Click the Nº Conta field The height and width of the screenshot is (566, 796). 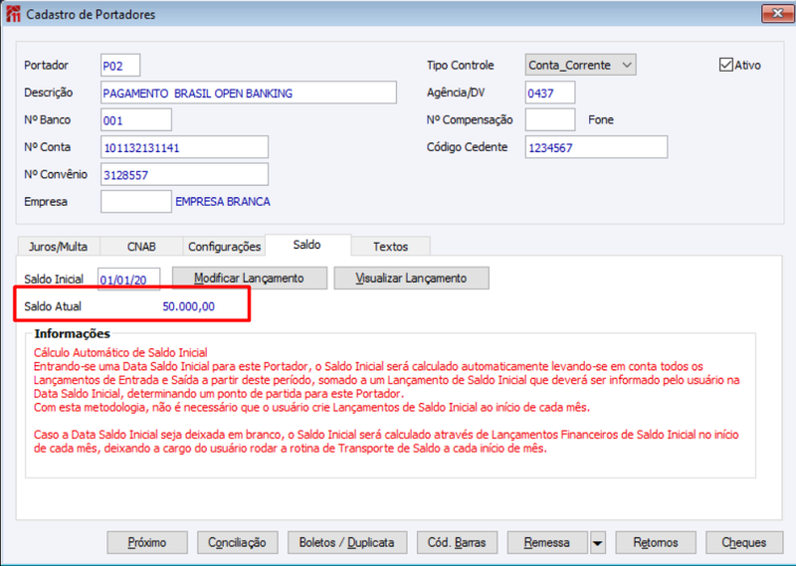click(x=184, y=148)
